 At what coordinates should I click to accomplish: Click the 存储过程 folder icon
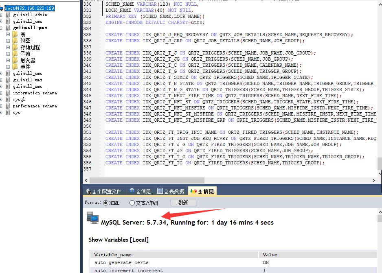pyautogui.click(x=15, y=47)
